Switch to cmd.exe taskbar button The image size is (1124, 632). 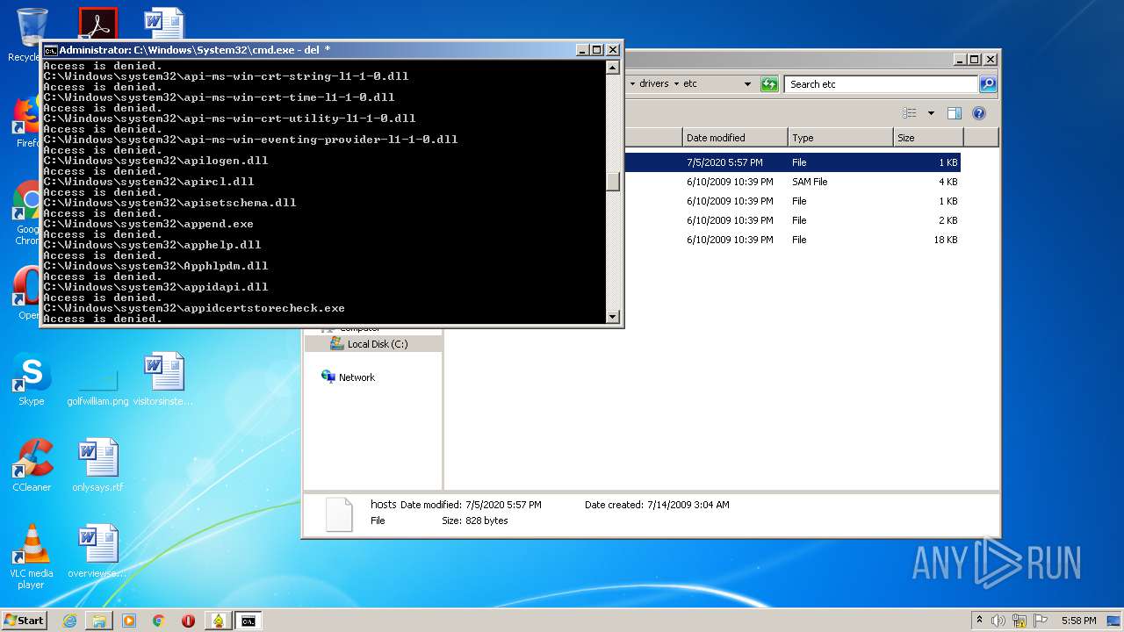click(x=249, y=621)
